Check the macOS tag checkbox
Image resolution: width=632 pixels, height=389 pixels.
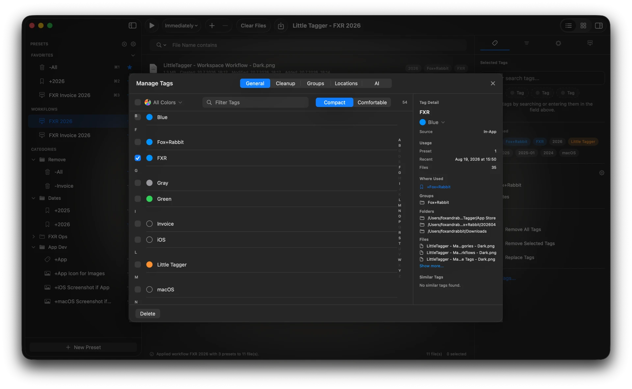(x=138, y=289)
